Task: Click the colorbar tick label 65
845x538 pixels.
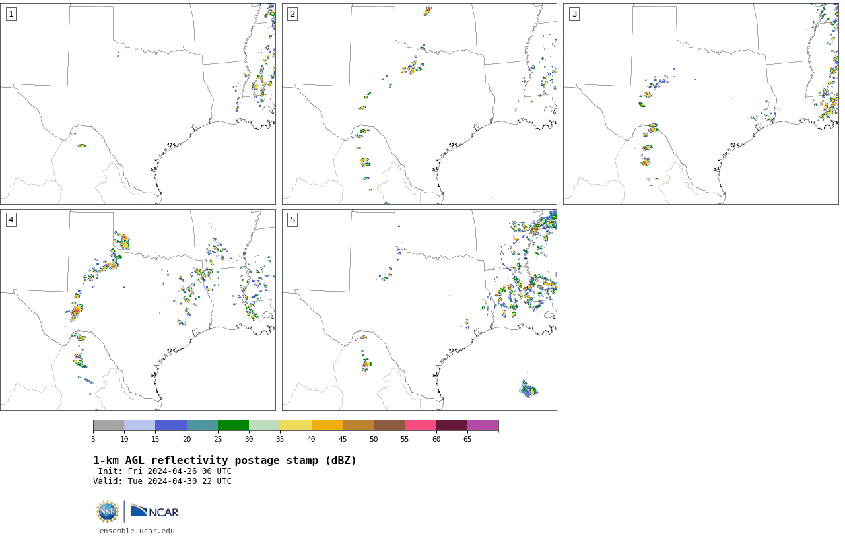Action: [x=467, y=439]
